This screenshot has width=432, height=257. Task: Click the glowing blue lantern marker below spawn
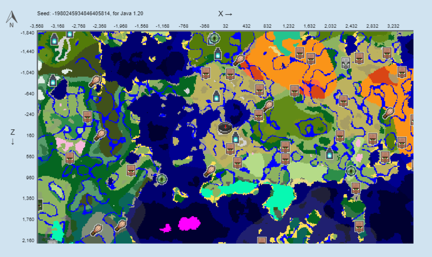(x=235, y=137)
